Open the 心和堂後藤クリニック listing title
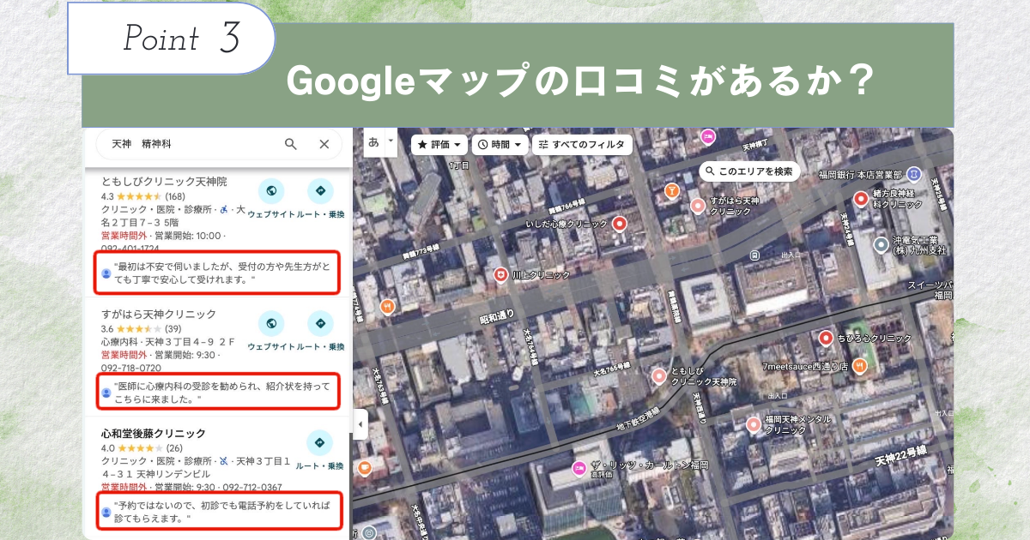Screen dimensions: 1030x540 pyautogui.click(x=154, y=433)
